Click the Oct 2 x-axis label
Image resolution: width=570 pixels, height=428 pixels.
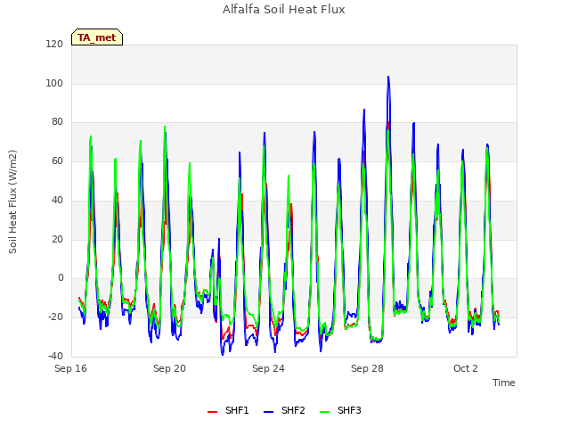point(465,368)
